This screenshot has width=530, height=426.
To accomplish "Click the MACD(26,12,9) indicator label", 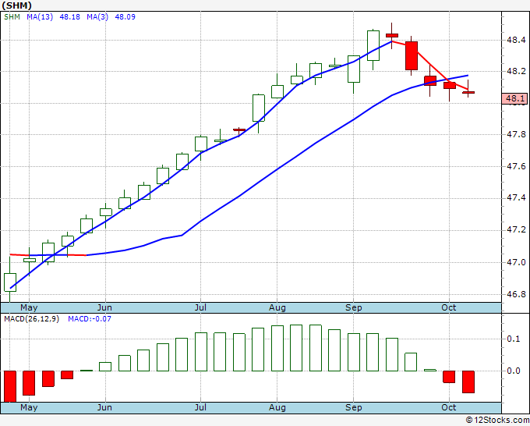I will (31, 319).
